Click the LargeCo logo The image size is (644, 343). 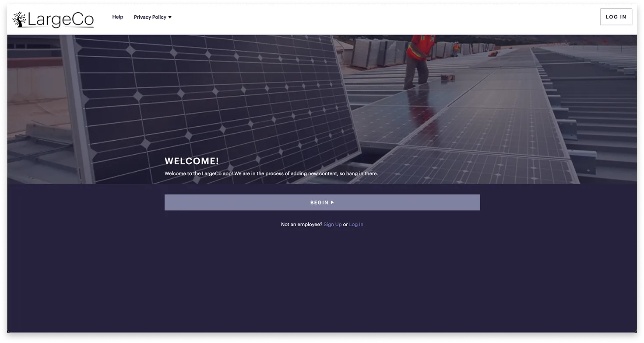pos(53,19)
